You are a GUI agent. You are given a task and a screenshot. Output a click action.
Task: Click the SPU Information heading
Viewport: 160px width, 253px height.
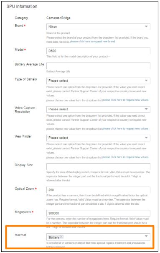pyautogui.click(x=22, y=6)
